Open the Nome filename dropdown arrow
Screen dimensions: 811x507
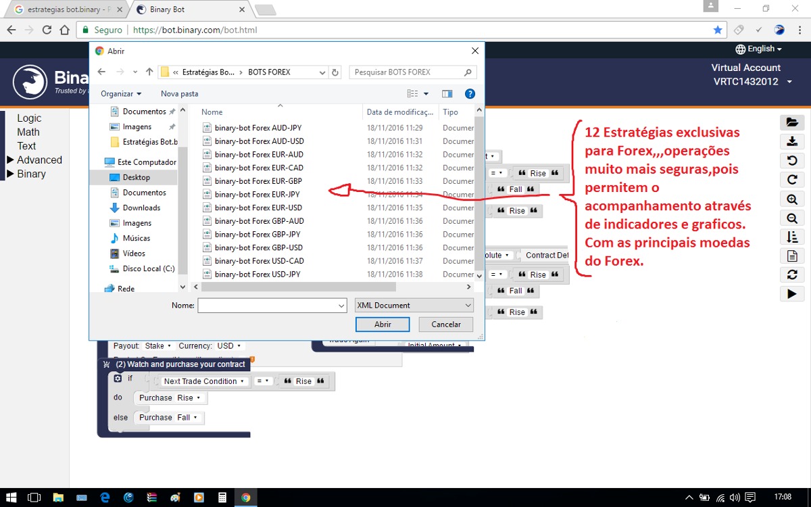(x=341, y=306)
